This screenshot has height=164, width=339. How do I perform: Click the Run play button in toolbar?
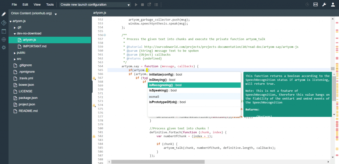point(136,5)
